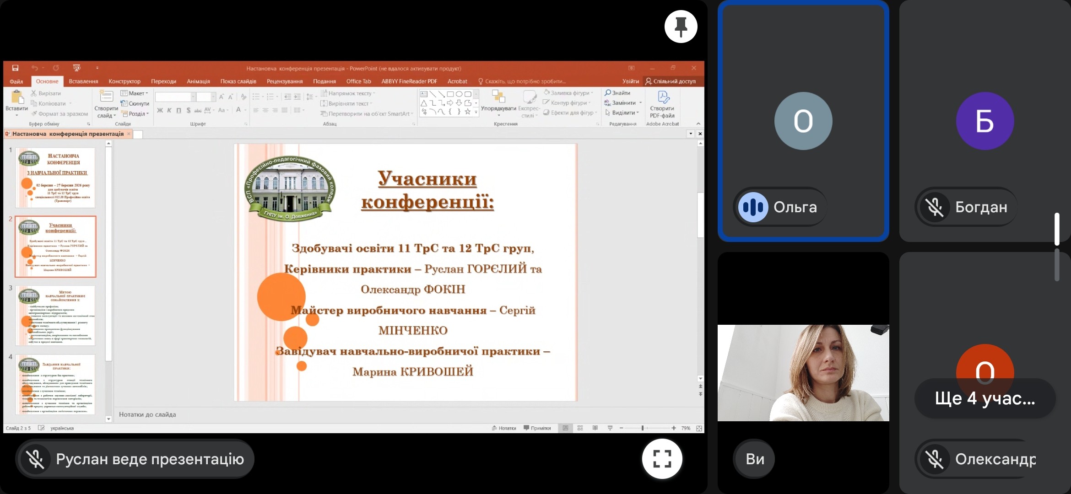
Task: Click the Save icon in PowerPoint title bar
Action: 15,68
